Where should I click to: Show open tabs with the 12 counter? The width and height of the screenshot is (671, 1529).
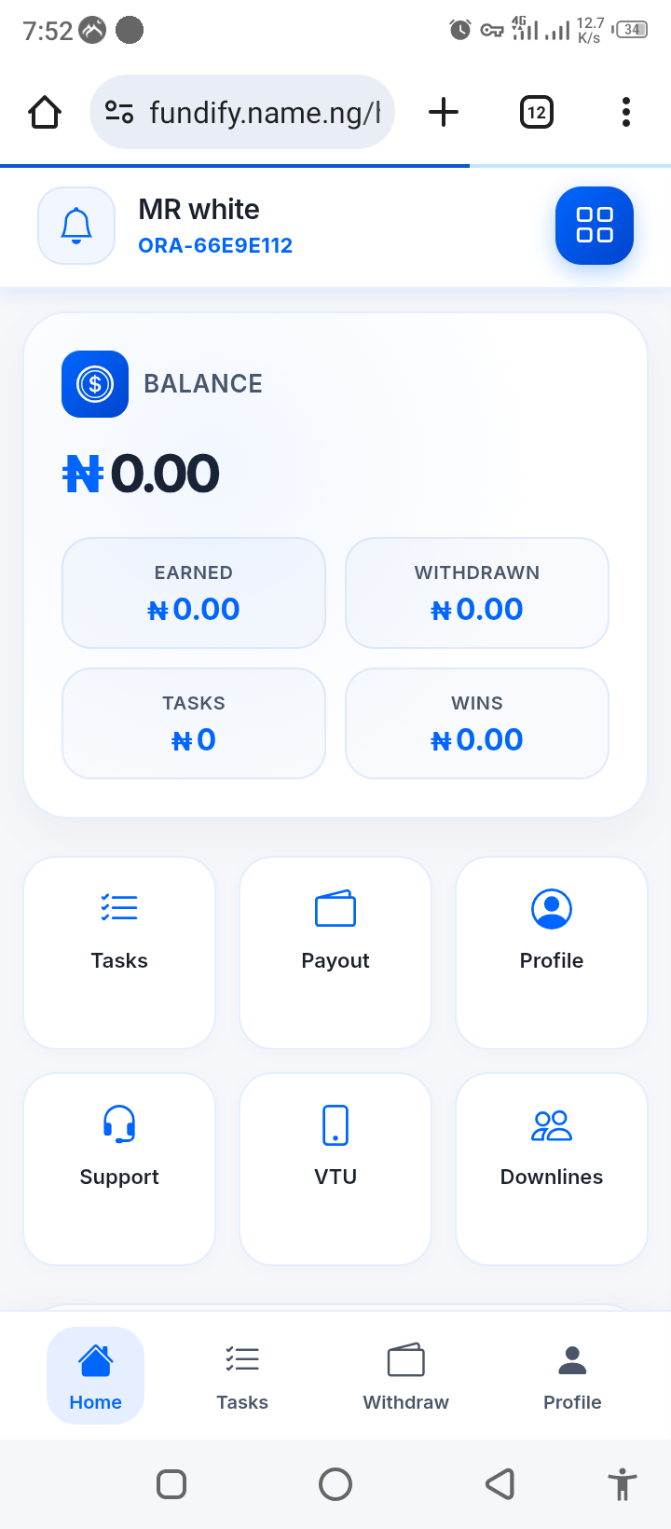coord(537,113)
